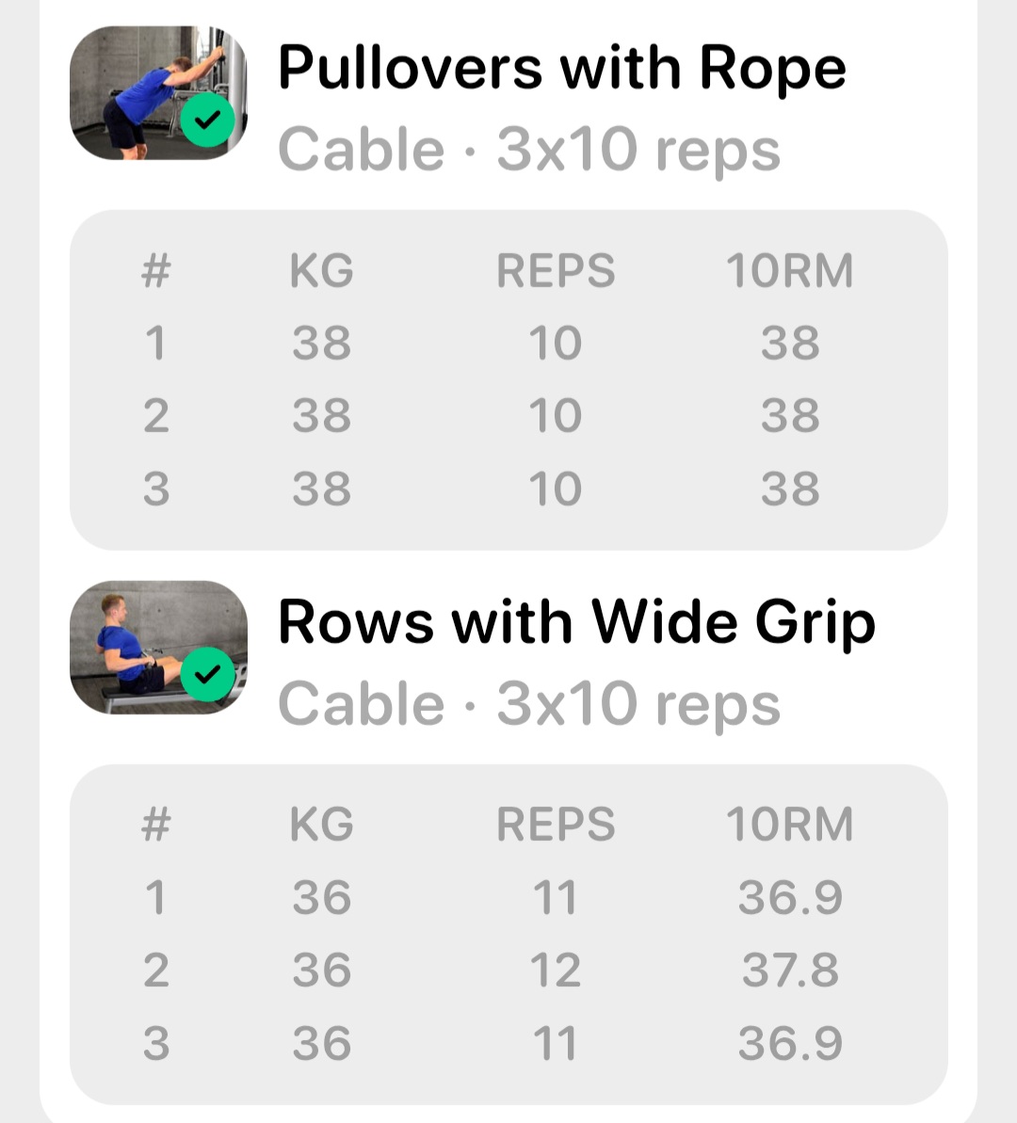Select set number 2 in Pullovers table
Screen dimensions: 1017x1123
[x=155, y=416]
